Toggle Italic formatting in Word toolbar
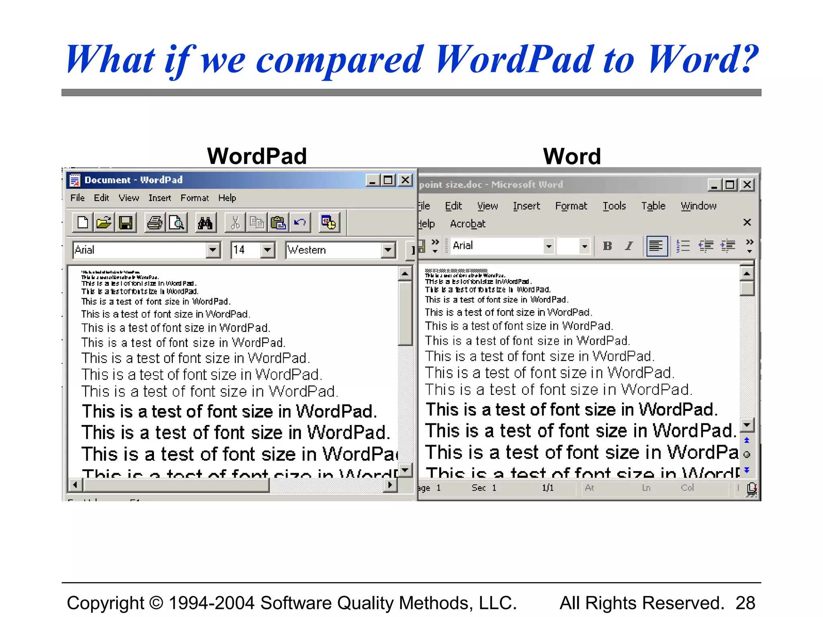Viewport: 823px width, 617px height. pos(629,246)
